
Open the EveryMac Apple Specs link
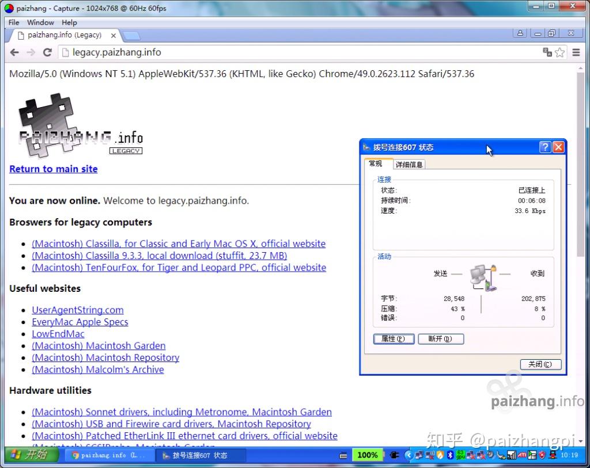(x=80, y=322)
